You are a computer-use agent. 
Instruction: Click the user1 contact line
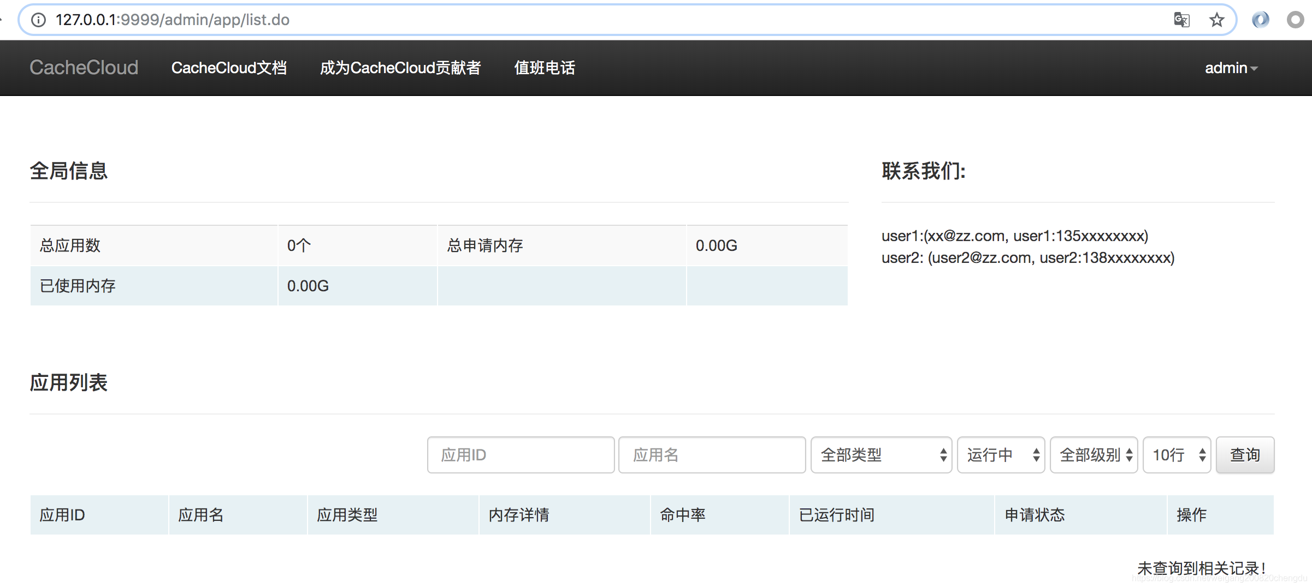point(1015,236)
